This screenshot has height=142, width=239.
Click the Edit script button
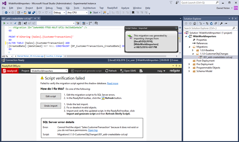click(51, 96)
